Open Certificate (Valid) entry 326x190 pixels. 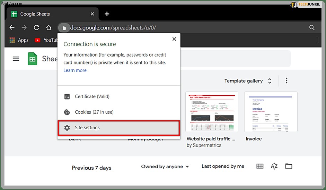pyautogui.click(x=119, y=97)
